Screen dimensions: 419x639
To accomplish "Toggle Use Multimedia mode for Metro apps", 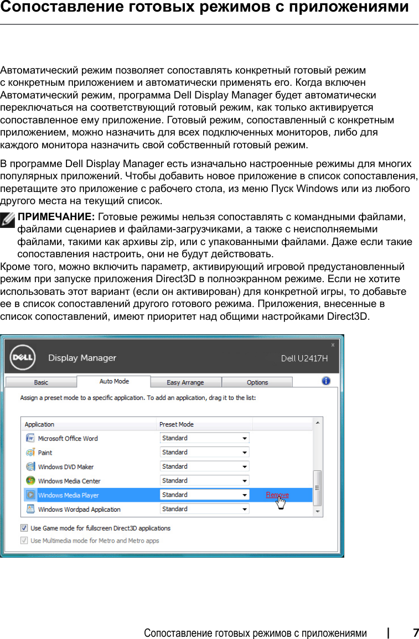I will click(x=24, y=541).
